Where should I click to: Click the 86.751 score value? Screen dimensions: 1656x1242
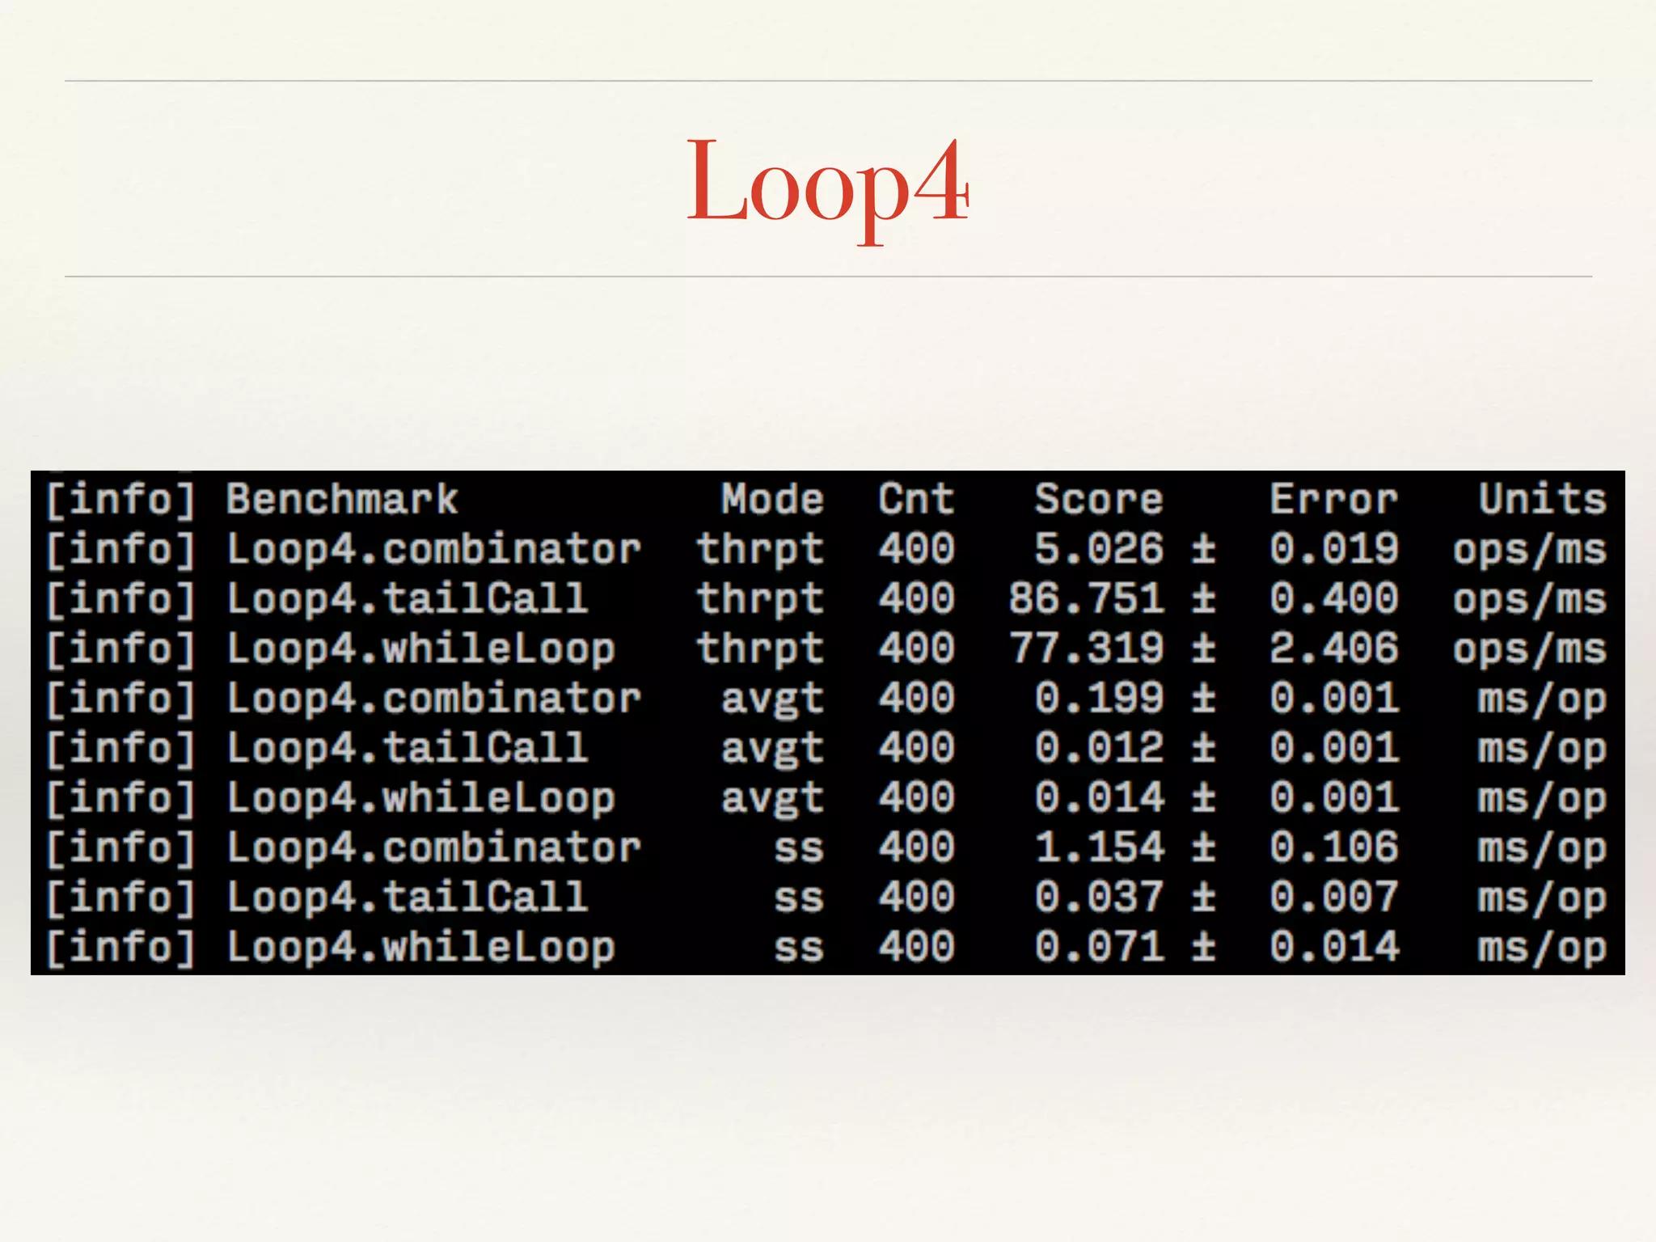1086,599
